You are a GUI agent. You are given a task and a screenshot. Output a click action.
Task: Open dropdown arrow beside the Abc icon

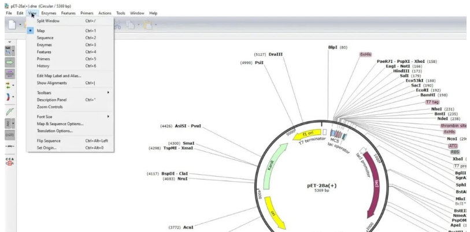click(x=13, y=124)
